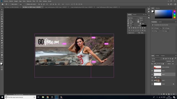Switch to the Logo Facebook.png document tab

point(56,7)
